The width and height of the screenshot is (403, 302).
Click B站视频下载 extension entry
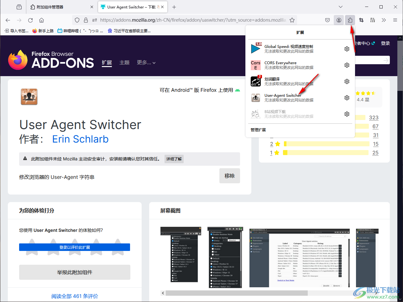point(295,114)
